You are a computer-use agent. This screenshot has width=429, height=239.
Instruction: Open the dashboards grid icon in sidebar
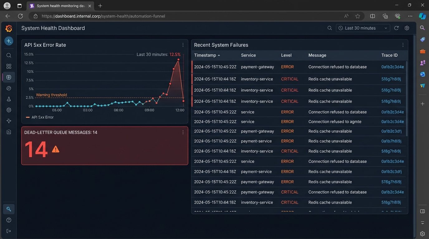coord(9,66)
